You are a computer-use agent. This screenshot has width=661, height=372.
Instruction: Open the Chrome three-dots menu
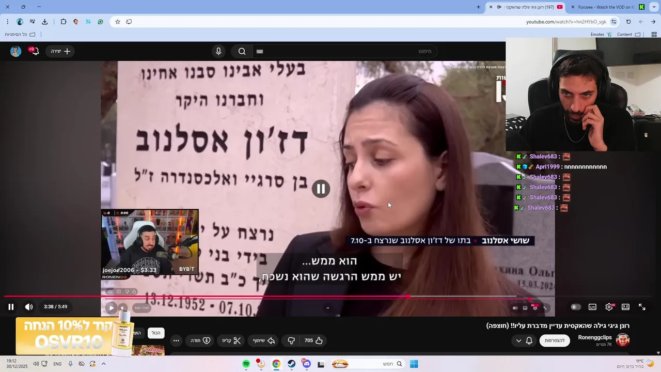tap(7, 22)
